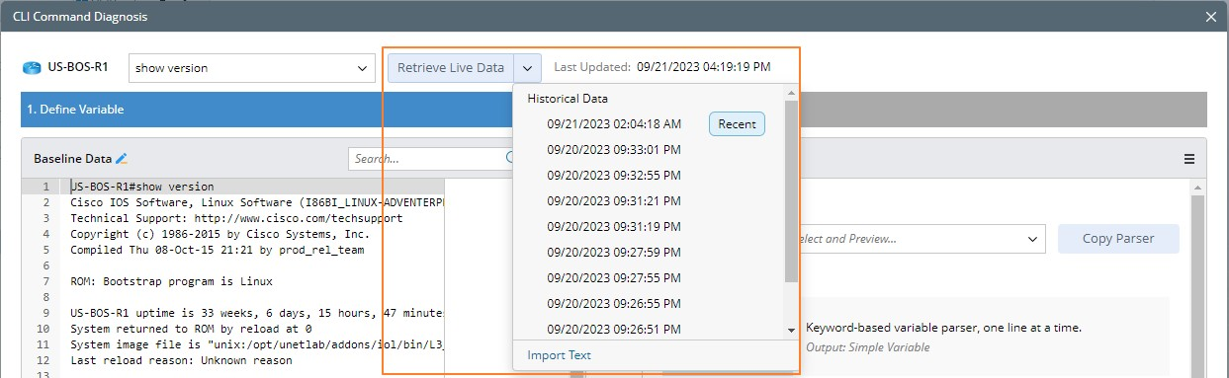Click scroll up arrow in historical list
Image resolution: width=1229 pixels, height=378 pixels.
click(x=791, y=94)
